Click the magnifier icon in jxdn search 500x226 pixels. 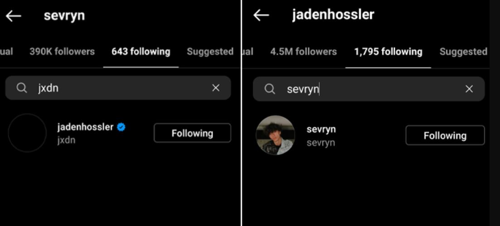coord(21,88)
